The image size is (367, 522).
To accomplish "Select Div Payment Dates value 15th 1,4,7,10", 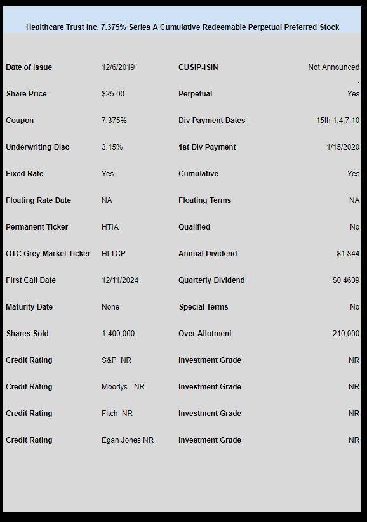I will coord(338,121).
